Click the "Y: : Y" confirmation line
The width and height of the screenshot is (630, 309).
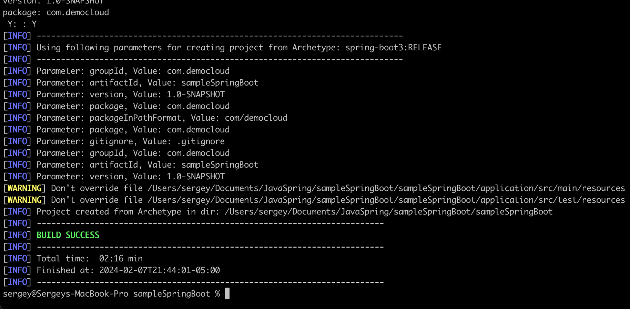(22, 24)
